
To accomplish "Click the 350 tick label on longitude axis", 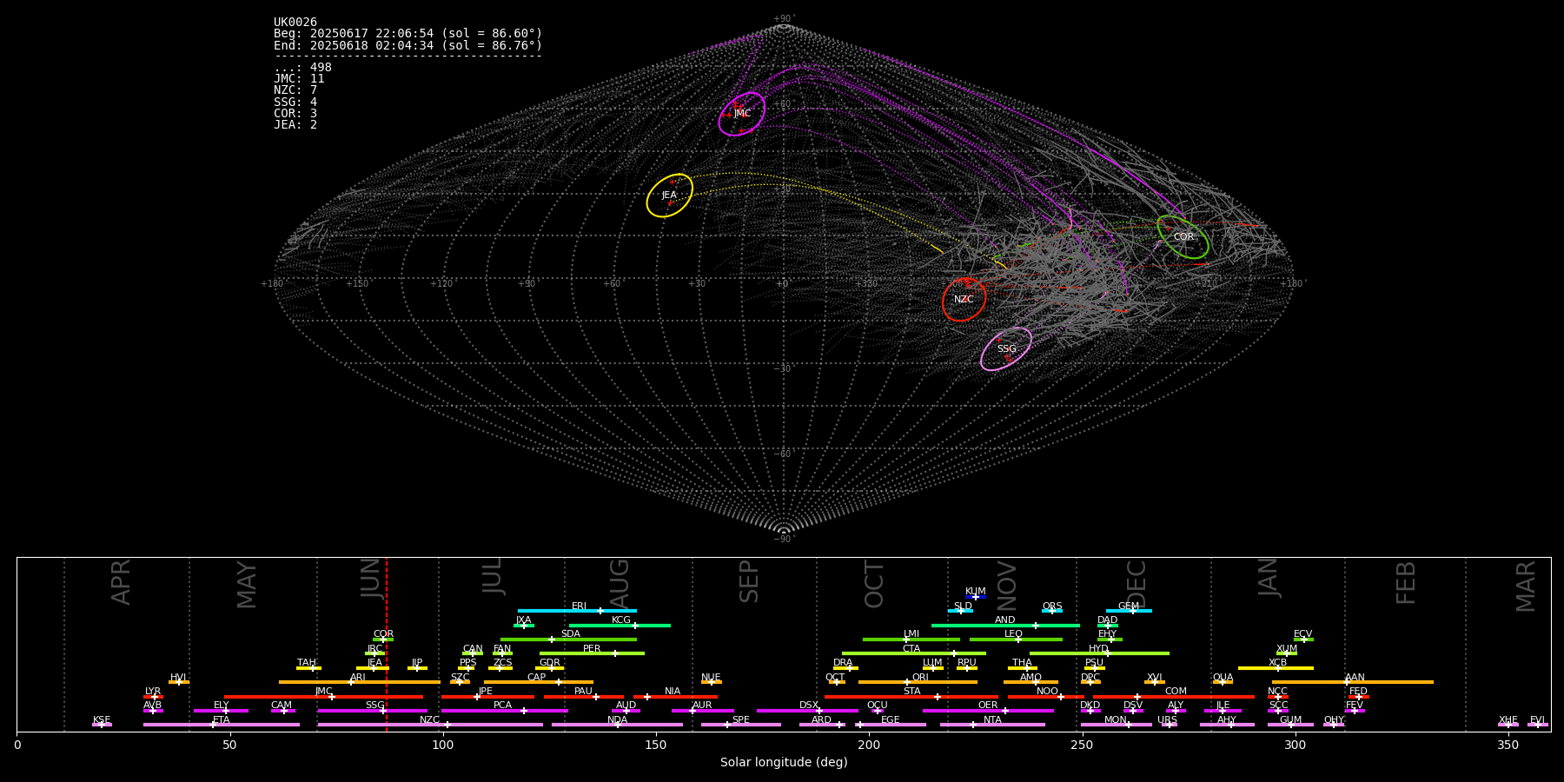I will (x=1508, y=746).
